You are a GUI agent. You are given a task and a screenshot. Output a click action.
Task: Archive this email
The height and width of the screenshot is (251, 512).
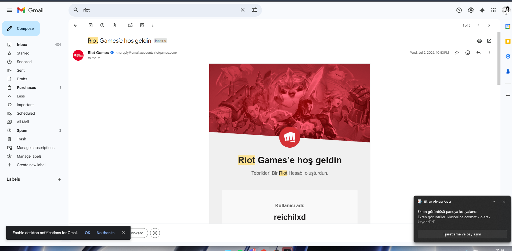[91, 25]
